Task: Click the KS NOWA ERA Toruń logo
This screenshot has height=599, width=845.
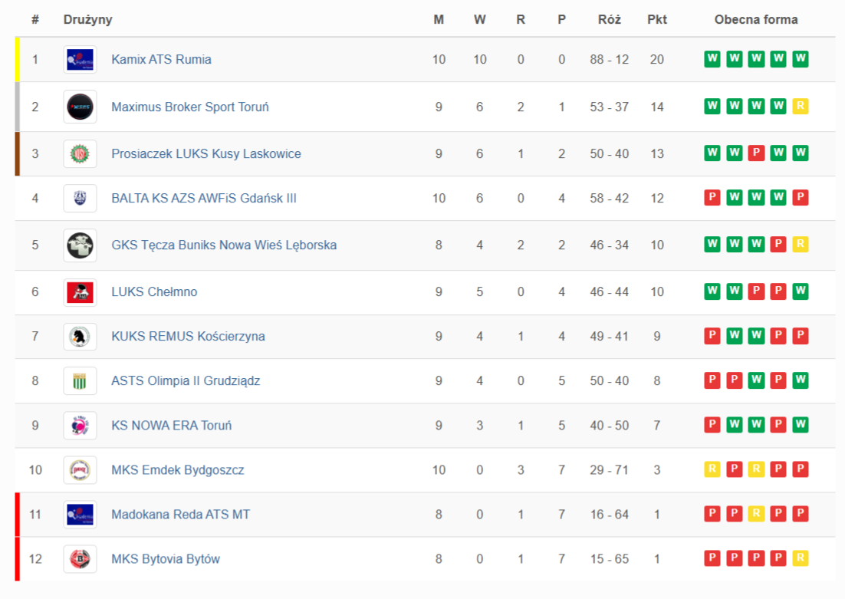Action: [x=80, y=426]
